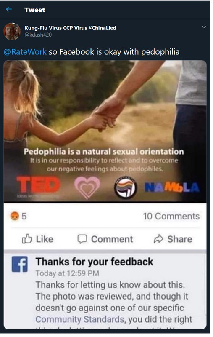
Task: Open the #ChinaLied hashtag in display name
Action: click(102, 28)
